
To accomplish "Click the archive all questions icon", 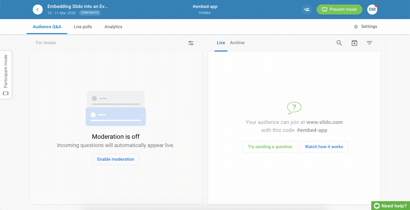I will (x=354, y=43).
